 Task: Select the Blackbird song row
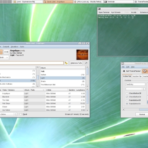tap(43, 97)
